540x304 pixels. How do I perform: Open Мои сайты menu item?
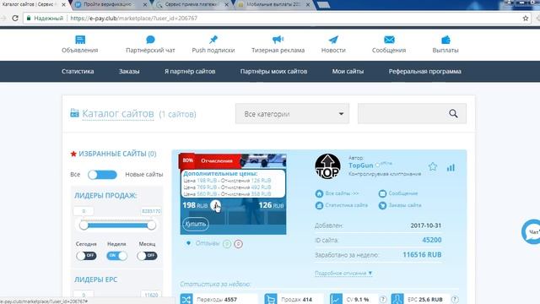coord(348,71)
